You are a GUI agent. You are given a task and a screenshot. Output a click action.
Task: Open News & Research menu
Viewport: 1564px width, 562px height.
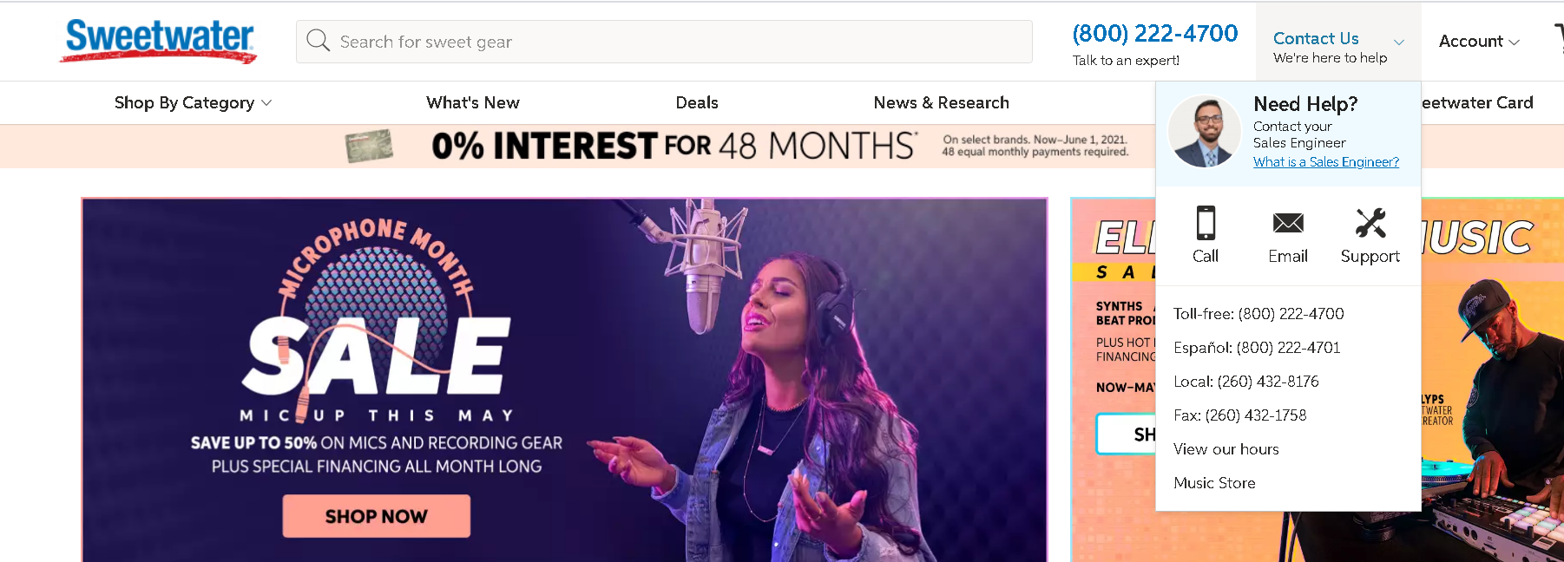[x=942, y=102]
